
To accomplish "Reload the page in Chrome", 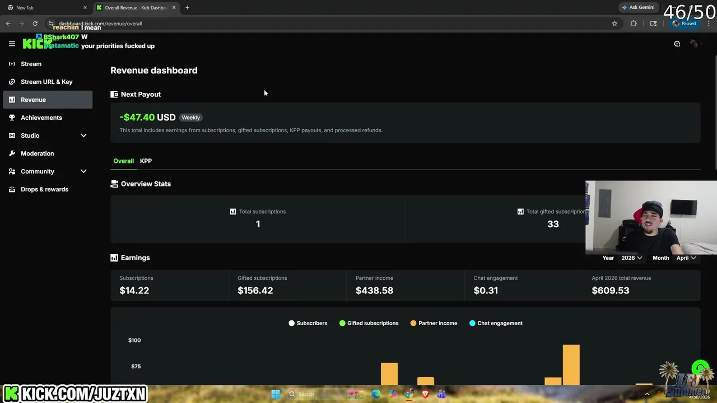I will [x=35, y=24].
